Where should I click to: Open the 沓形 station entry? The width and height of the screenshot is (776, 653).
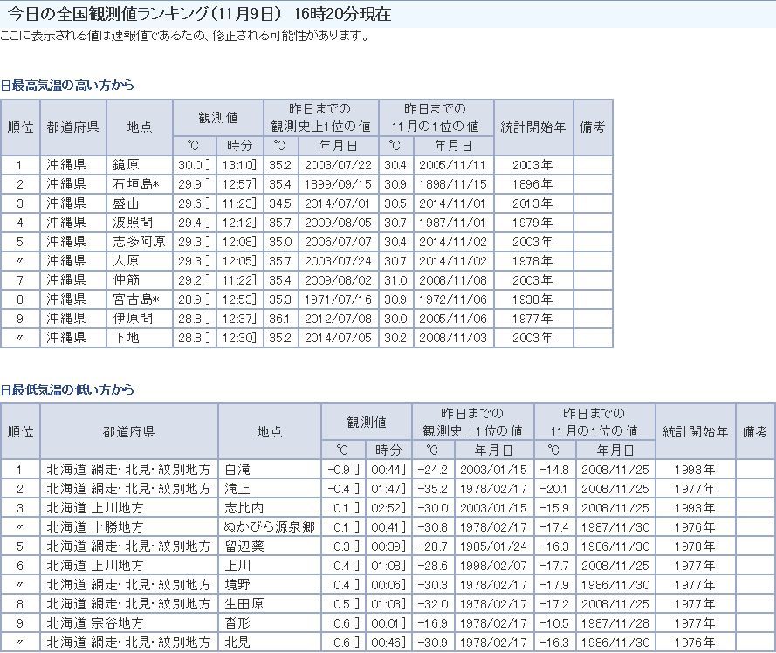237,623
